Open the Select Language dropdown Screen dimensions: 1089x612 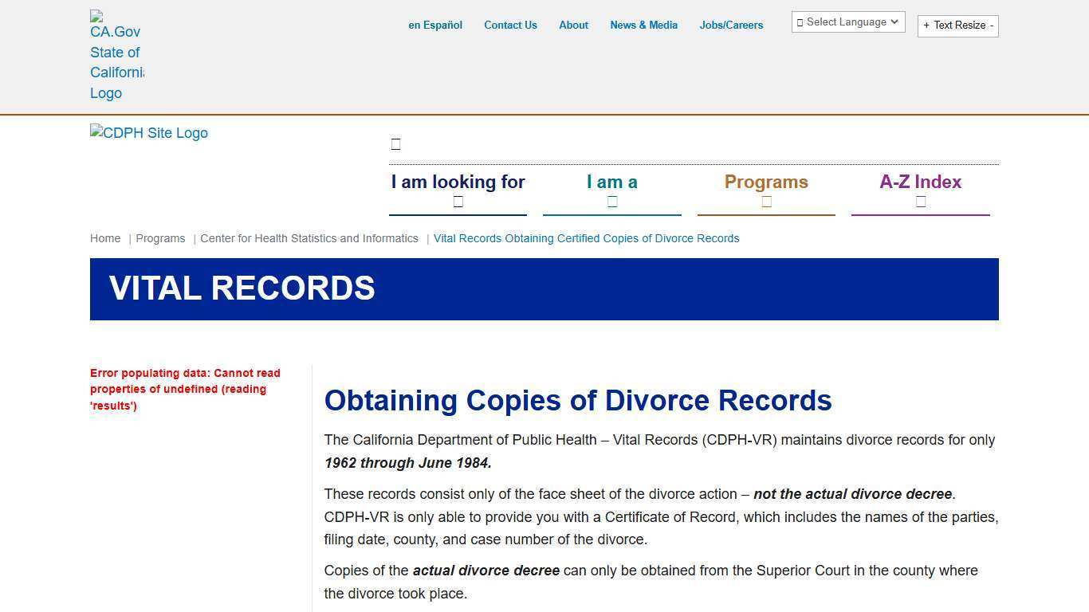pyautogui.click(x=847, y=22)
